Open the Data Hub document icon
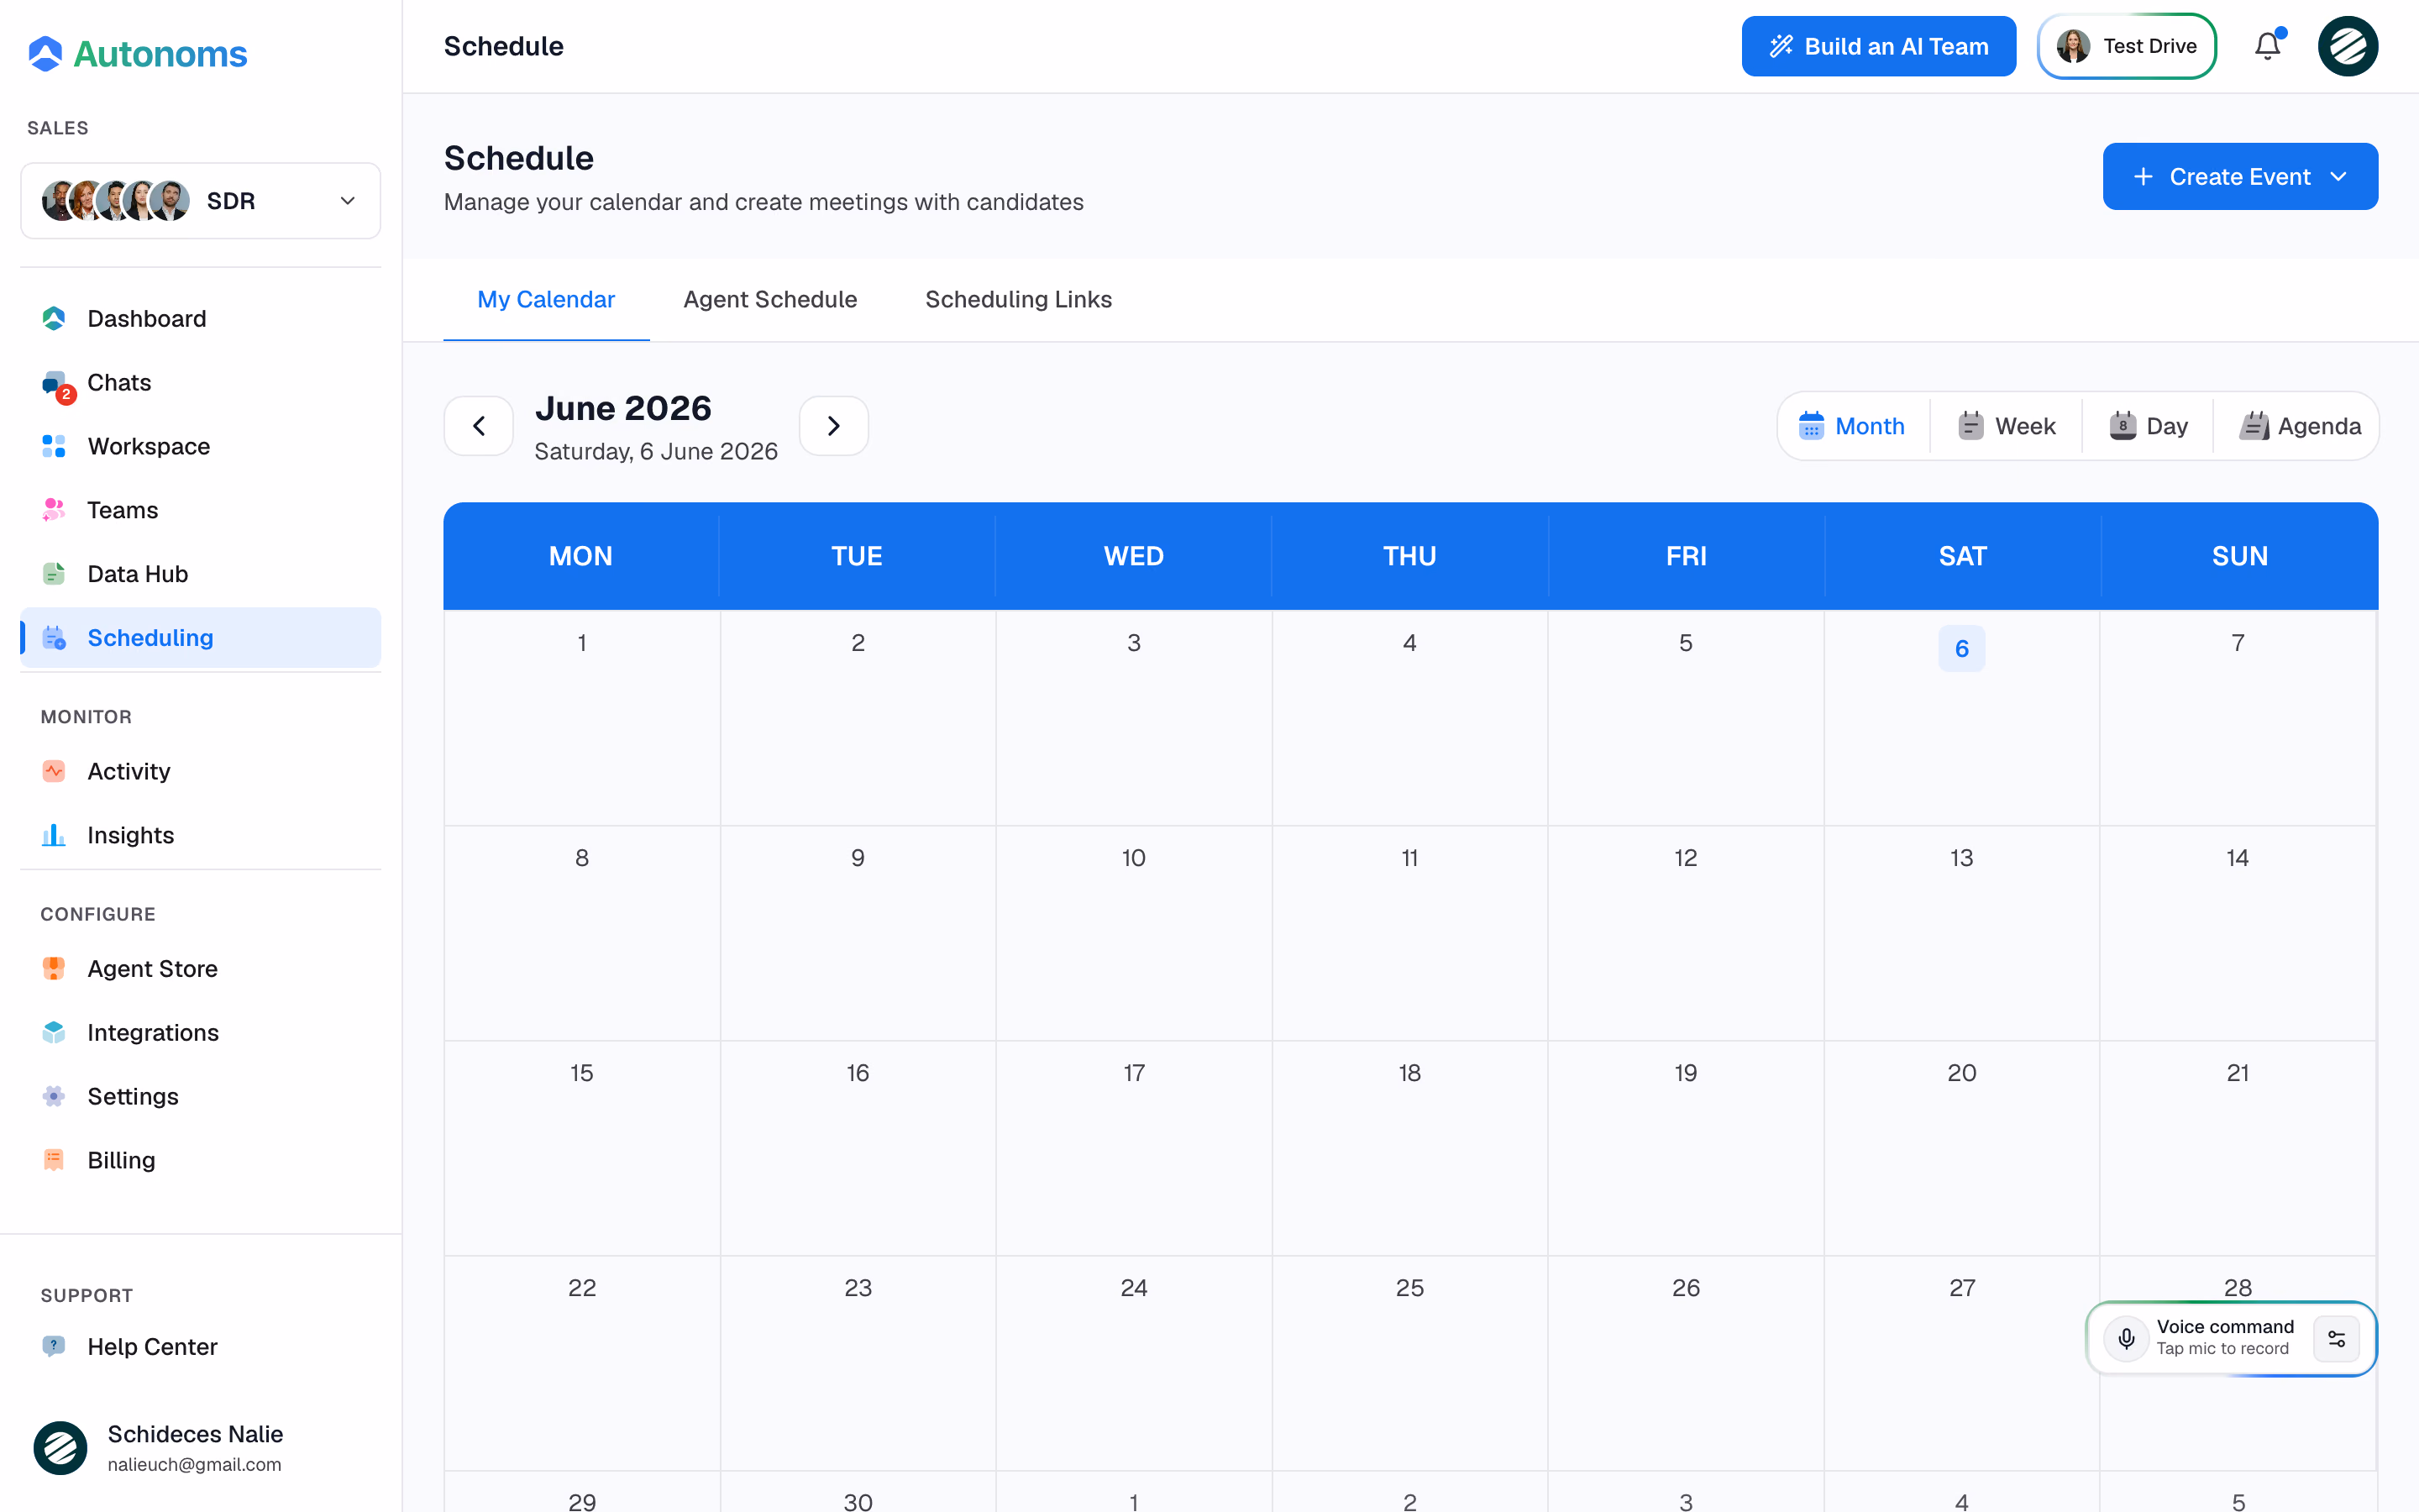Image resolution: width=2419 pixels, height=1512 pixels. tap(54, 574)
